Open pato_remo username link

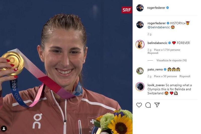pos(155,69)
